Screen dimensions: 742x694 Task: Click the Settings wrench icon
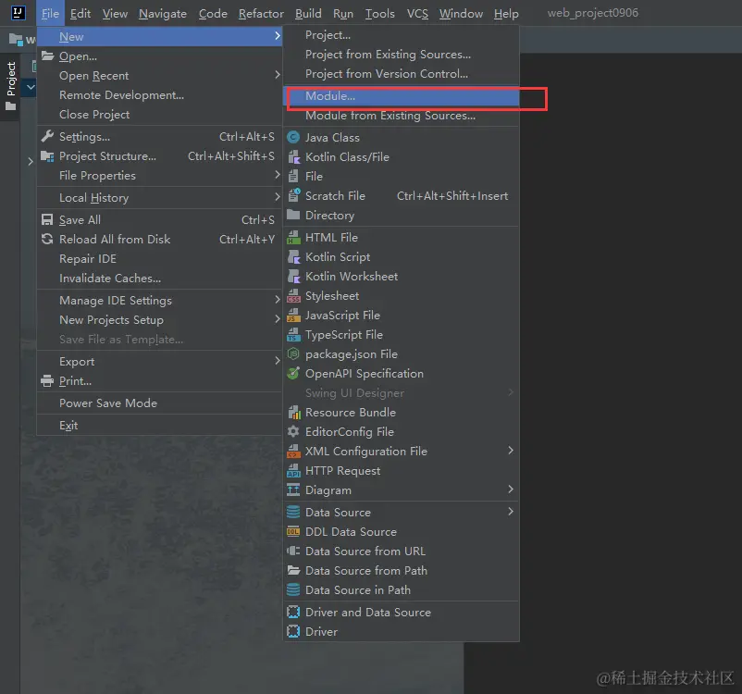(47, 136)
